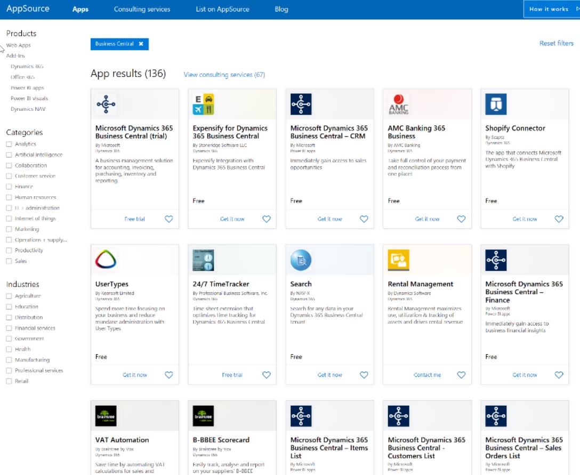Open the Rental Management yellow icon

coord(398,260)
